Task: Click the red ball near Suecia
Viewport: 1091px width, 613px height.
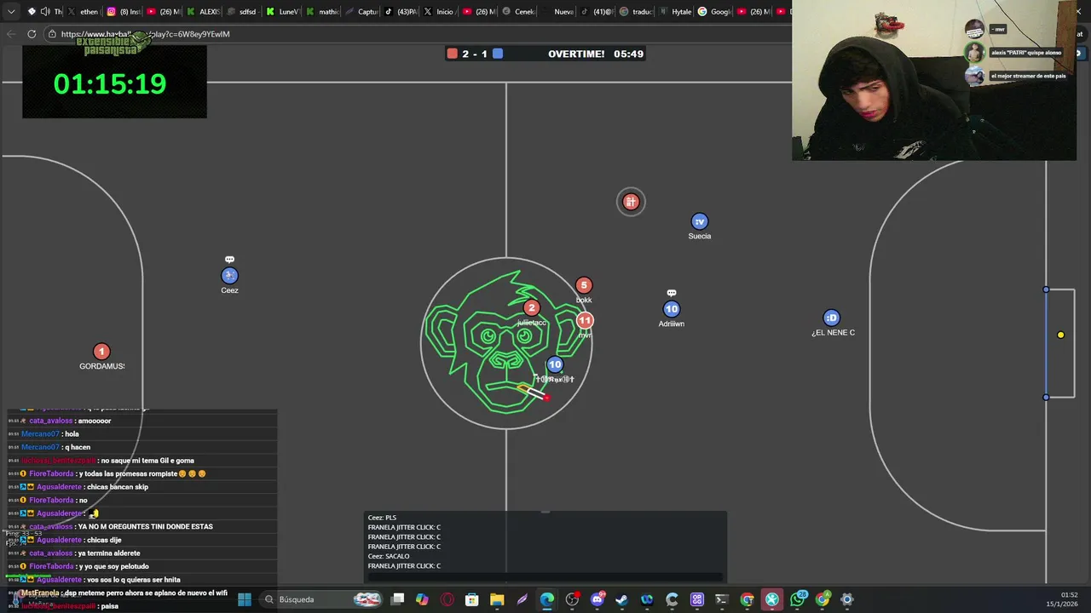Action: pyautogui.click(x=631, y=202)
